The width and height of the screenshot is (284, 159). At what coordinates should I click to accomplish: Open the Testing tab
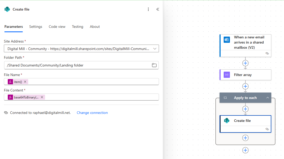(77, 27)
